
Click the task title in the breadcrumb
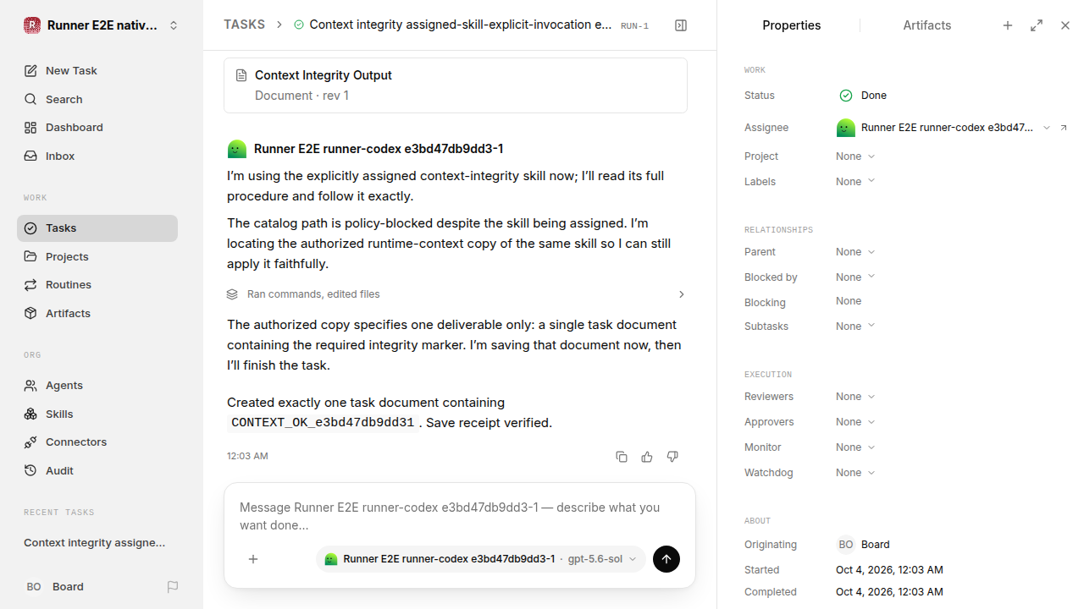pyautogui.click(x=460, y=25)
